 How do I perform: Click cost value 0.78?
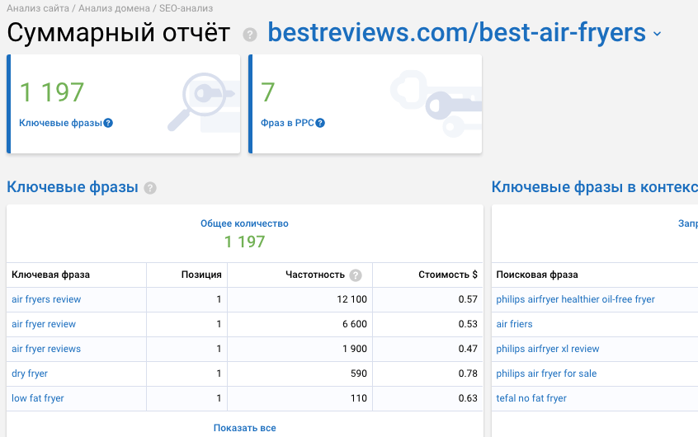tap(468, 374)
